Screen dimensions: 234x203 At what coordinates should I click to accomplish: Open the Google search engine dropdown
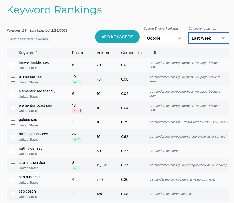point(164,38)
